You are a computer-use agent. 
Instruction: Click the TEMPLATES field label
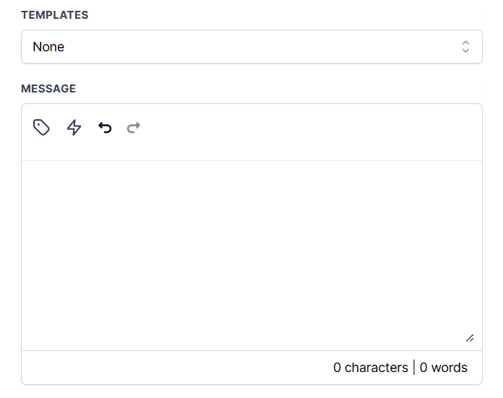[54, 15]
